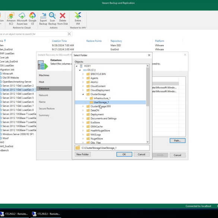
Task: Open the Secure Restore step
Action: tap(47, 108)
